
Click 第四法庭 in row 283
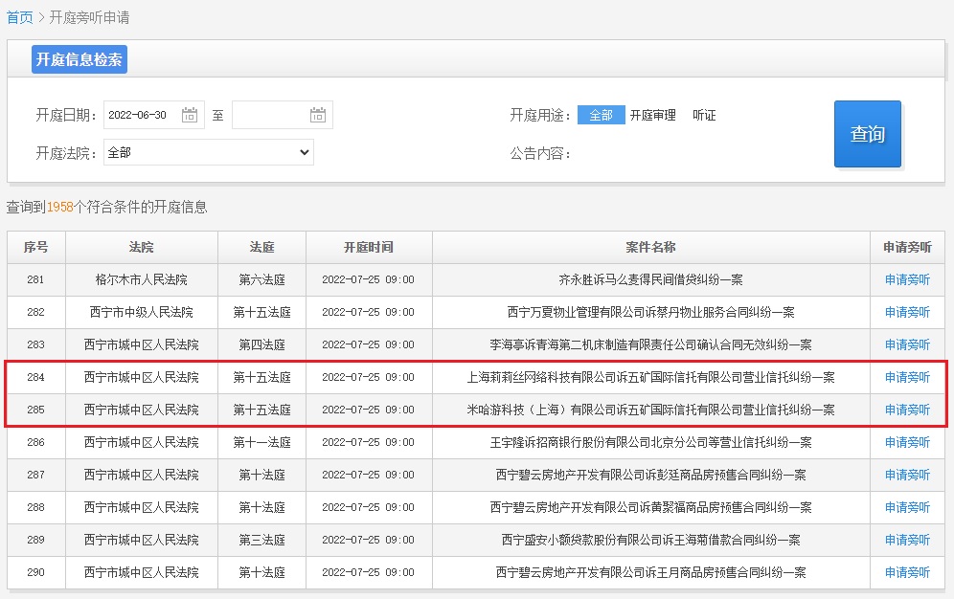tap(261, 344)
